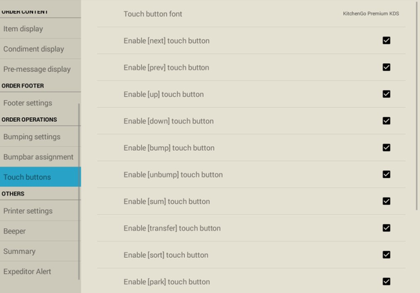Toggle the Enable [park] touch button checkbox

point(386,281)
